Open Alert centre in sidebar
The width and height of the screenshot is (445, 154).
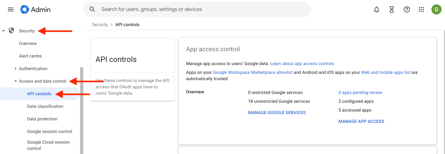point(30,56)
